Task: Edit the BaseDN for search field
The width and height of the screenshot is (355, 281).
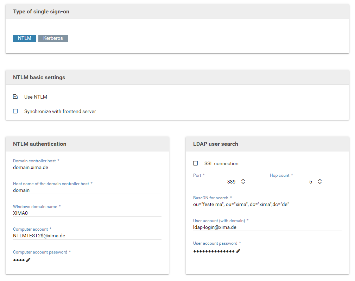Action: click(x=267, y=204)
